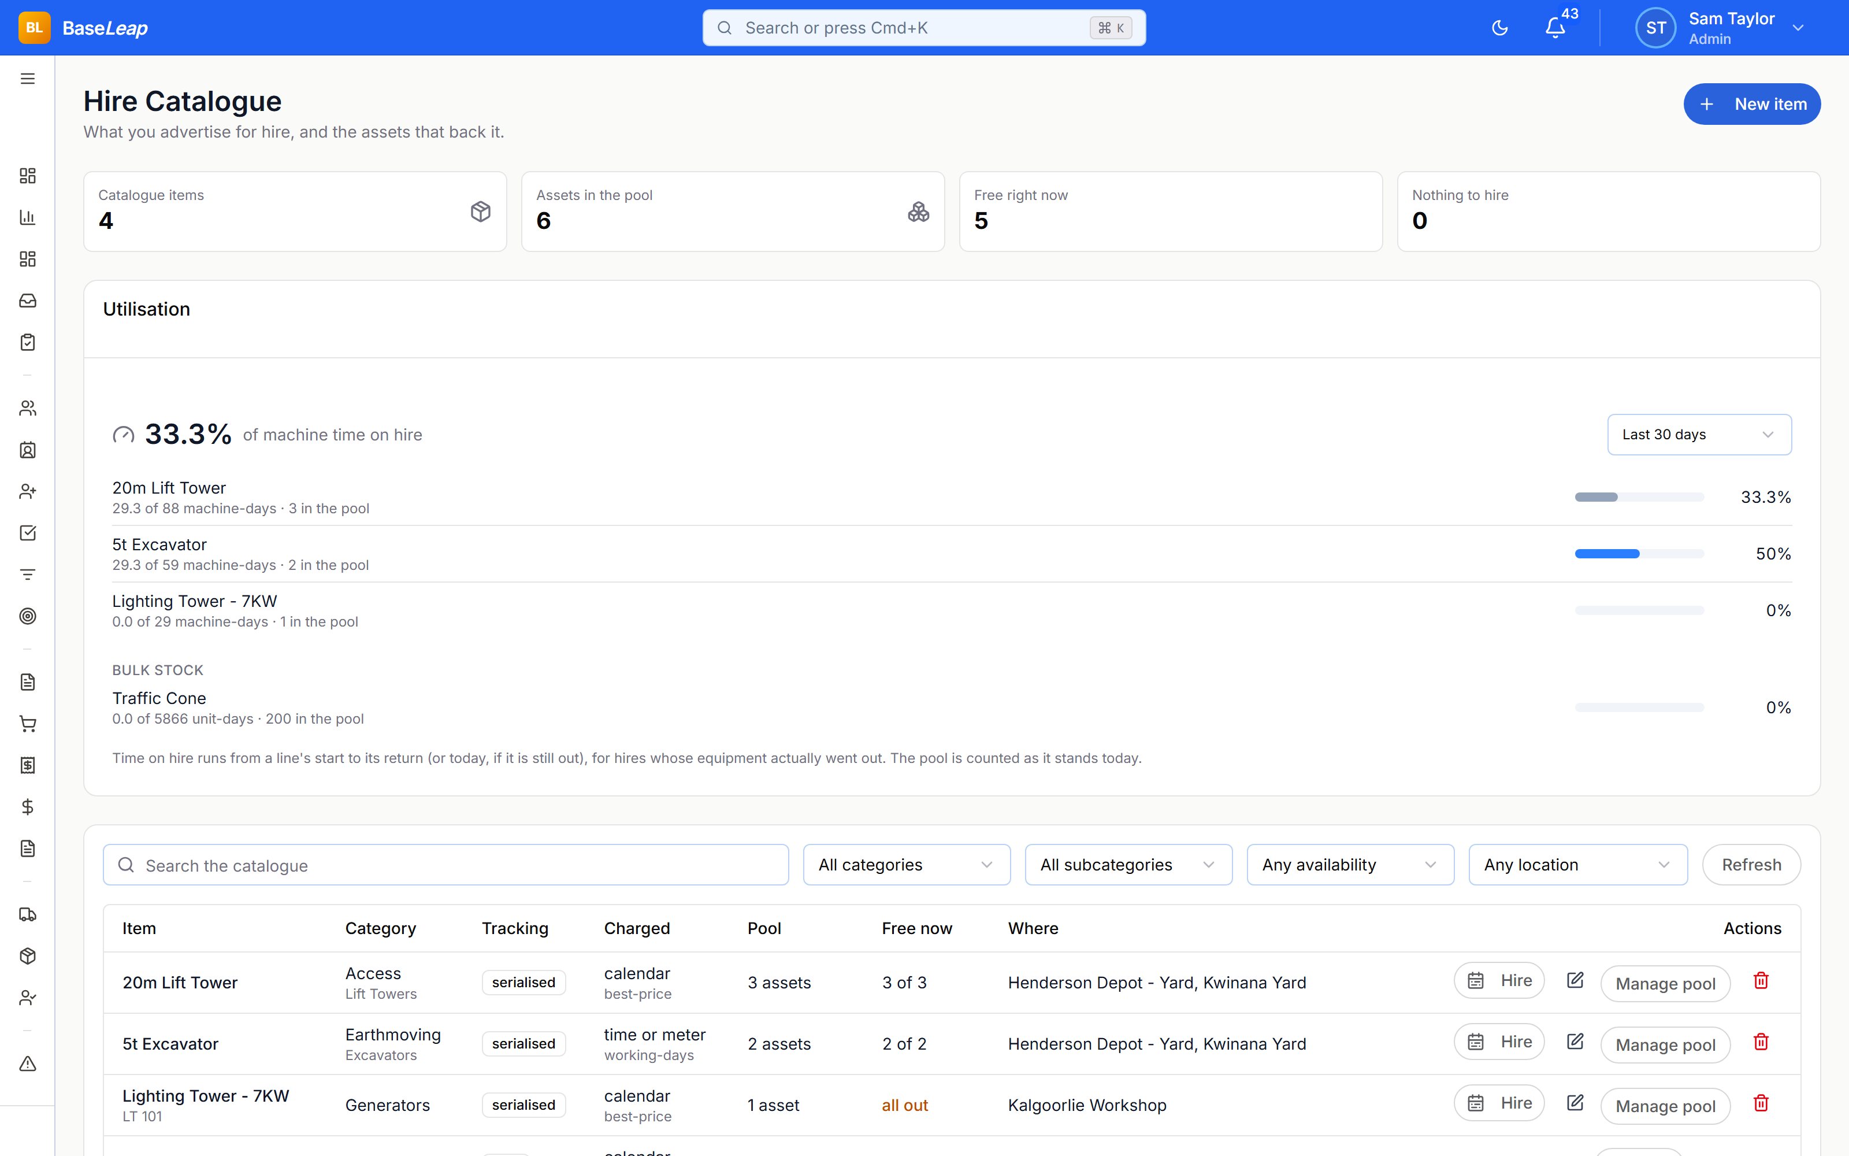This screenshot has width=1849, height=1156.
Task: Open the box package sidebar icon
Action: (x=28, y=955)
